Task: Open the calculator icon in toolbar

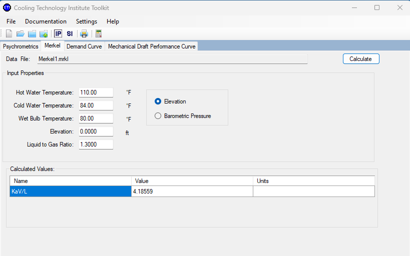Action: [x=99, y=34]
